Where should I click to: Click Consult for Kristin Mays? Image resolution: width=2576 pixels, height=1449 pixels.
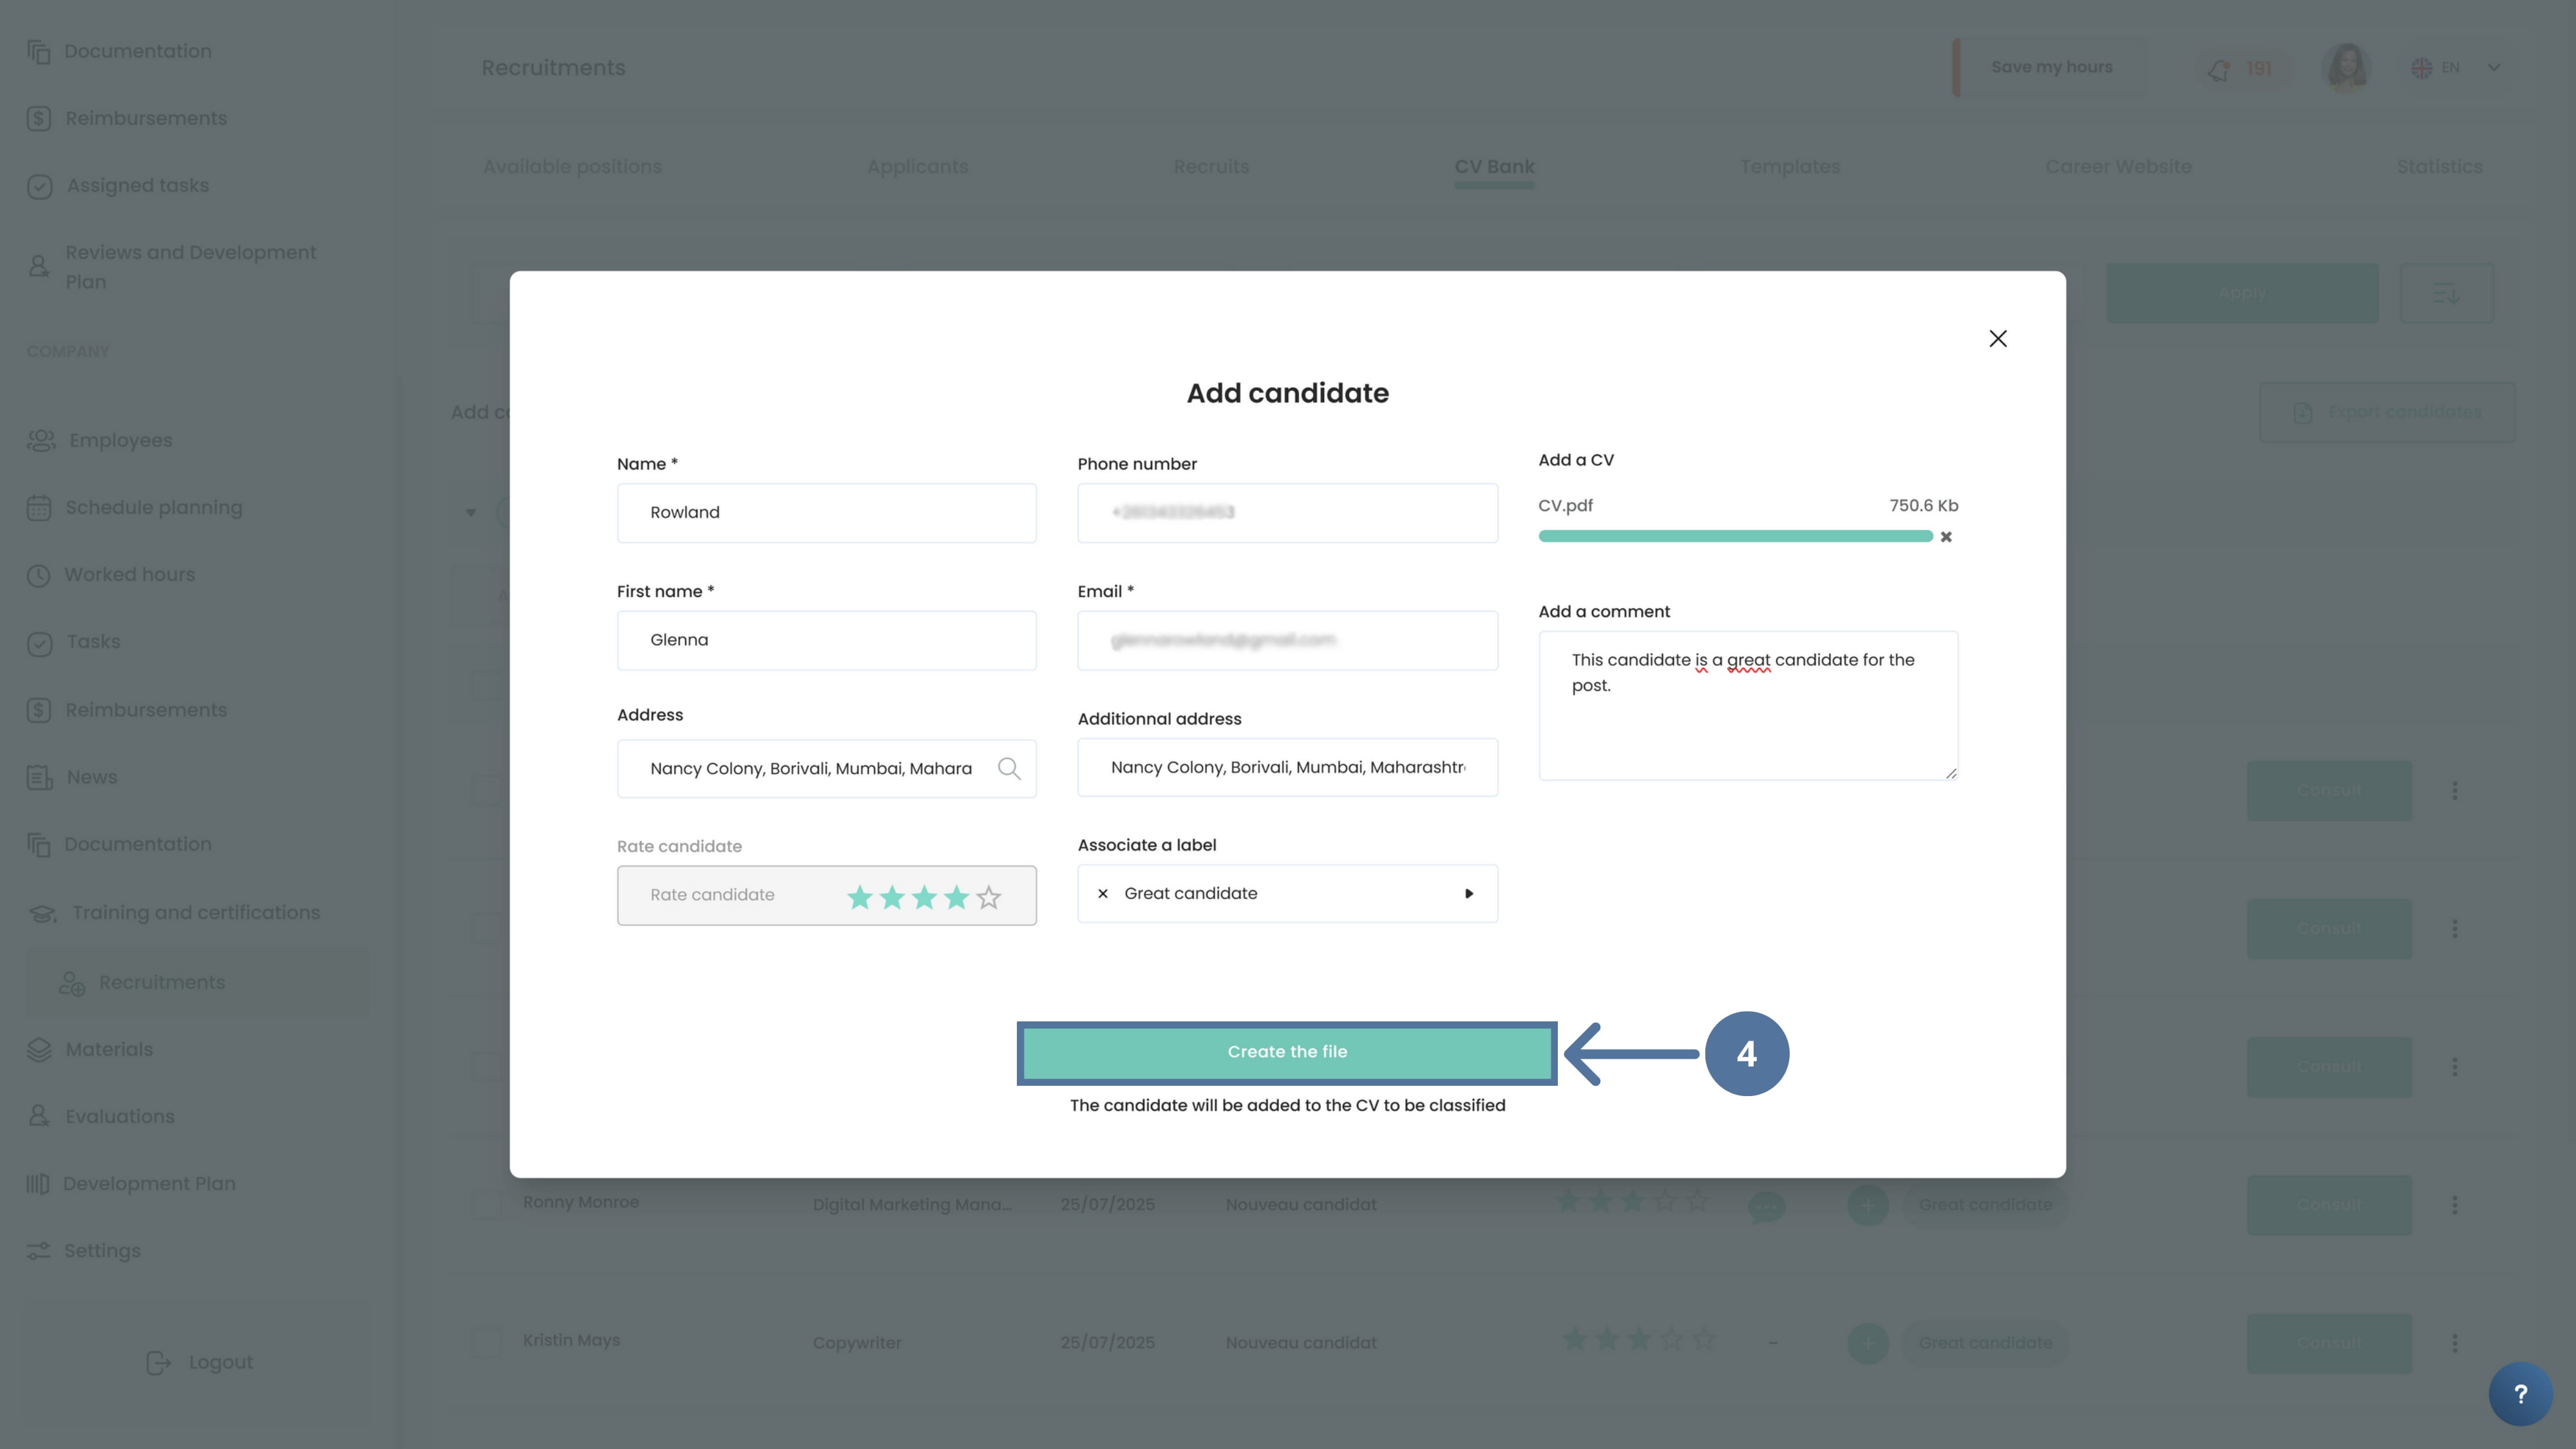click(x=2328, y=1344)
